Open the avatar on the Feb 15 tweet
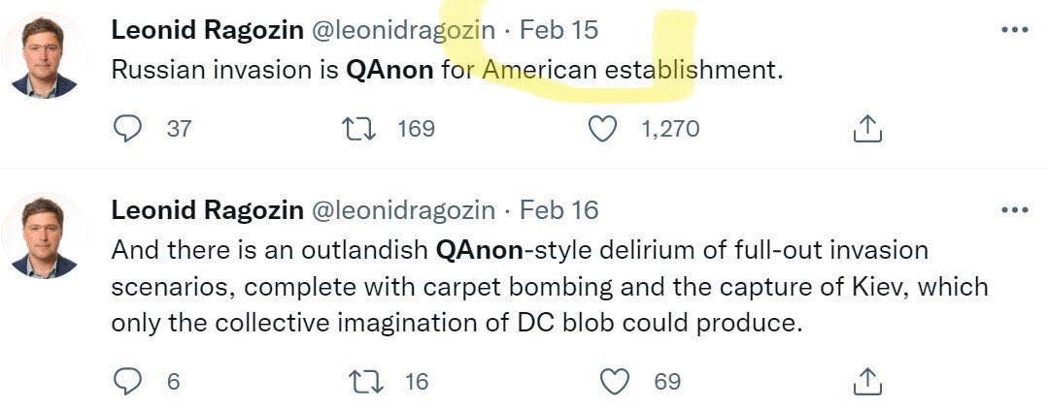 click(44, 56)
